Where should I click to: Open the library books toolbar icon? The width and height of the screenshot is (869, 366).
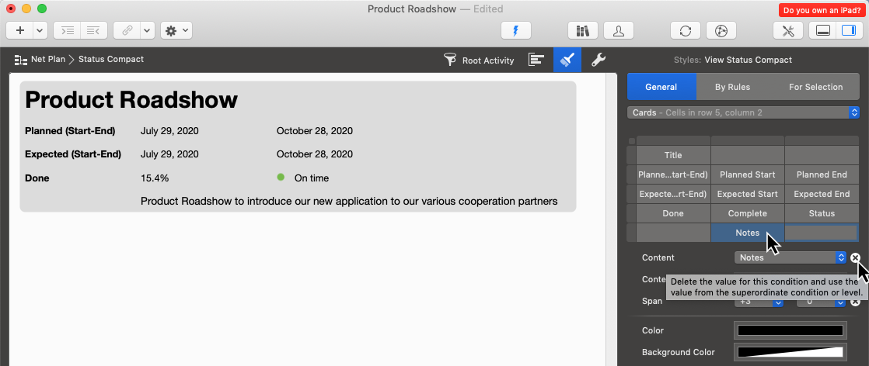[582, 30]
